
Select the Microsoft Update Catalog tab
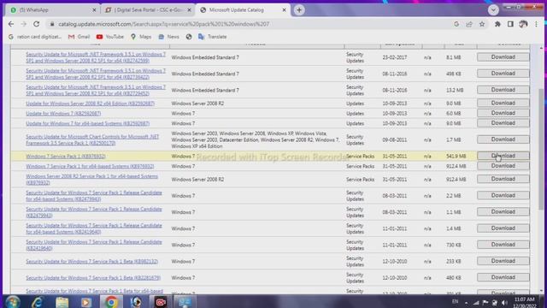pos(243,10)
